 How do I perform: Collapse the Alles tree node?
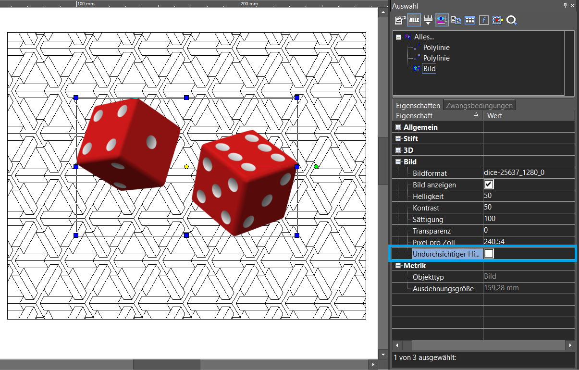pos(398,37)
